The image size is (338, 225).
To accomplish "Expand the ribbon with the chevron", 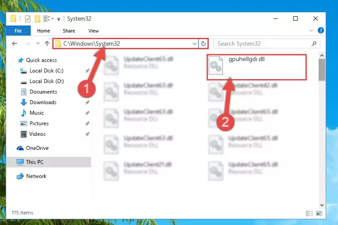I will pyautogui.click(x=311, y=30).
